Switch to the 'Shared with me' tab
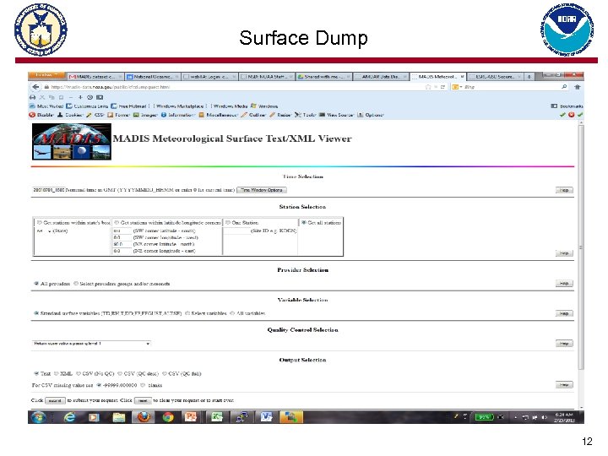608x456 pixels. [324, 77]
